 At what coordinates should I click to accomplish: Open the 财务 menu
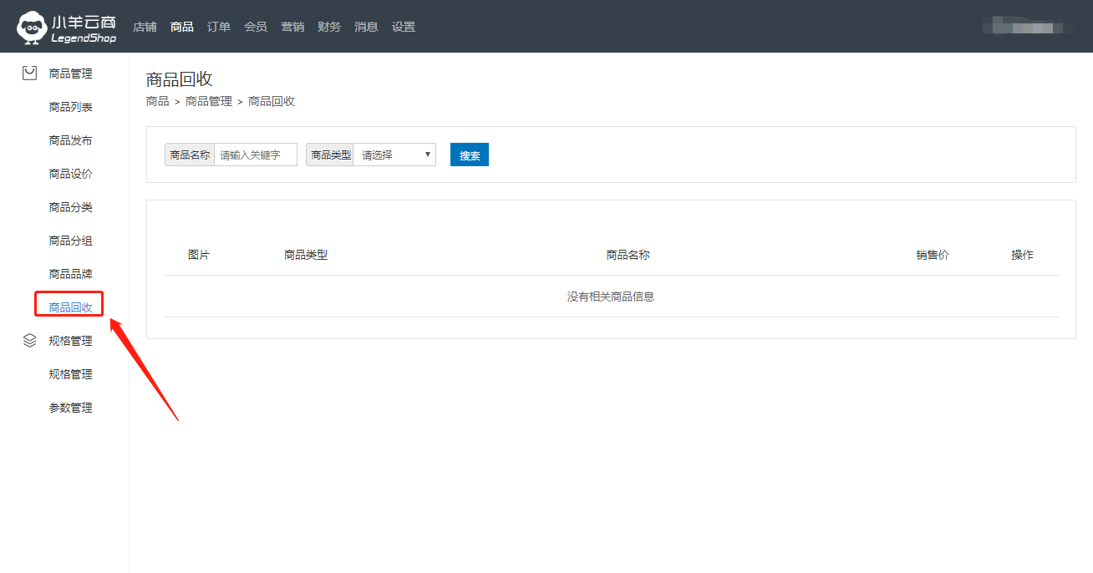(329, 27)
